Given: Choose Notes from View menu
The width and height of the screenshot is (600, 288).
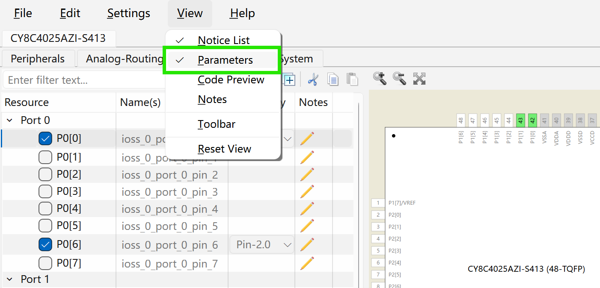Looking at the screenshot, I should [223, 100].
